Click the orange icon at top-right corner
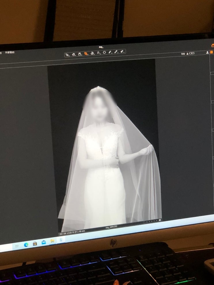Screen dimensions: 214x285 (x=213, y=45)
